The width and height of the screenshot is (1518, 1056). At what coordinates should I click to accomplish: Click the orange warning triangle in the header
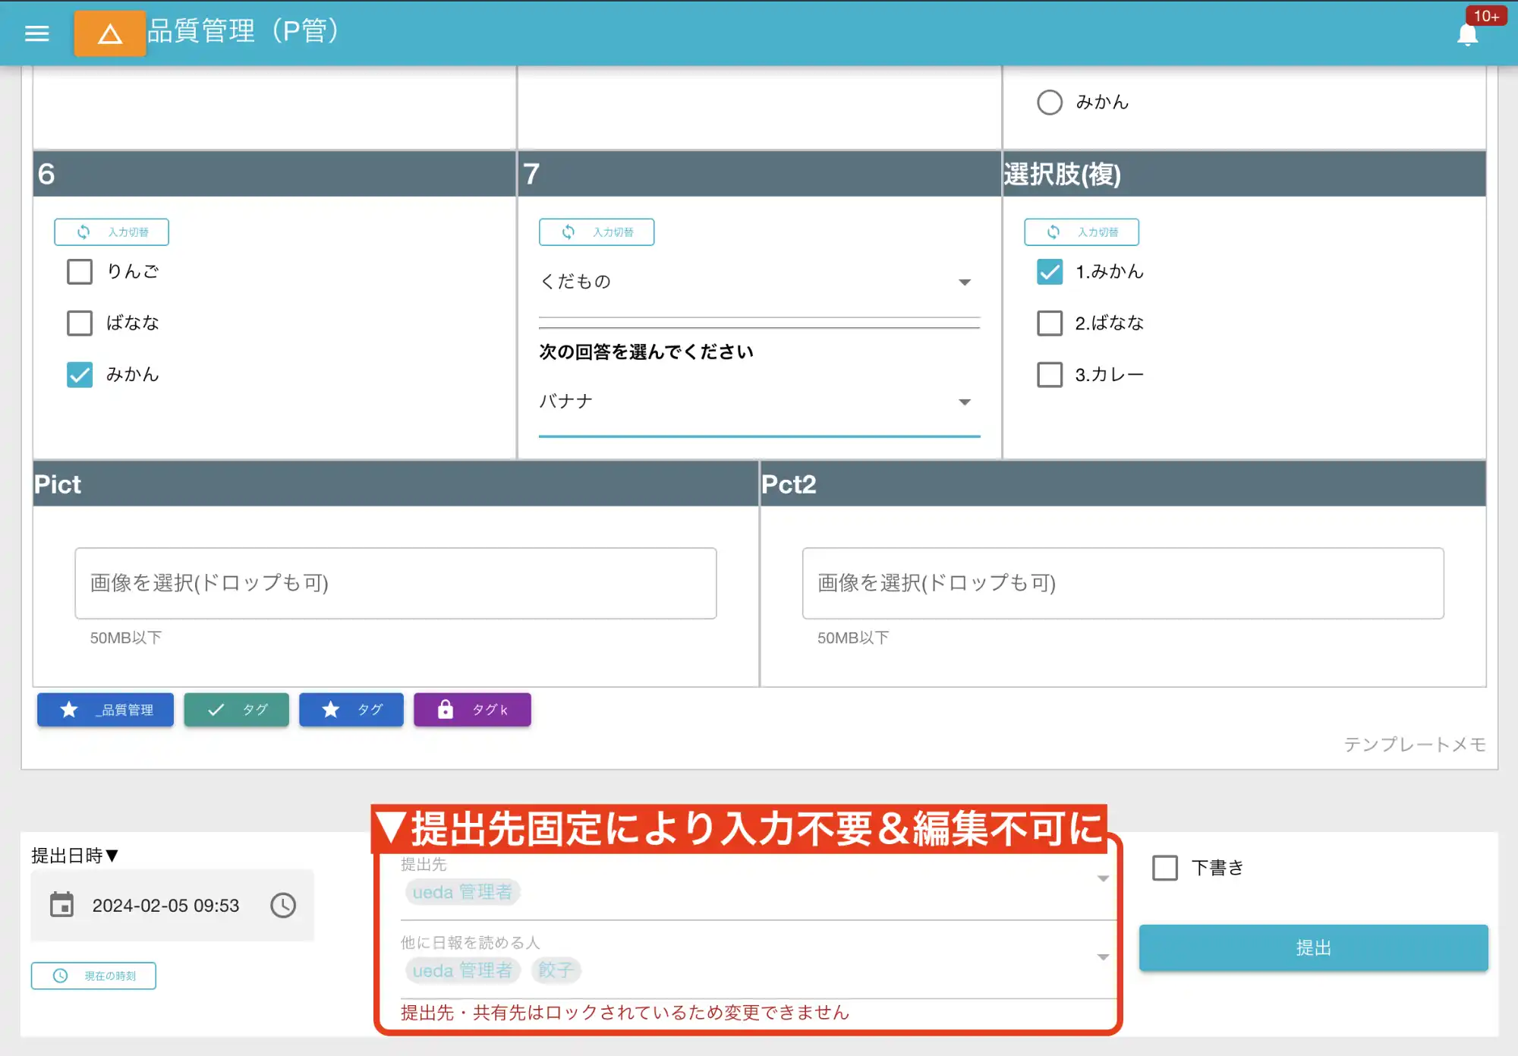coord(109,33)
